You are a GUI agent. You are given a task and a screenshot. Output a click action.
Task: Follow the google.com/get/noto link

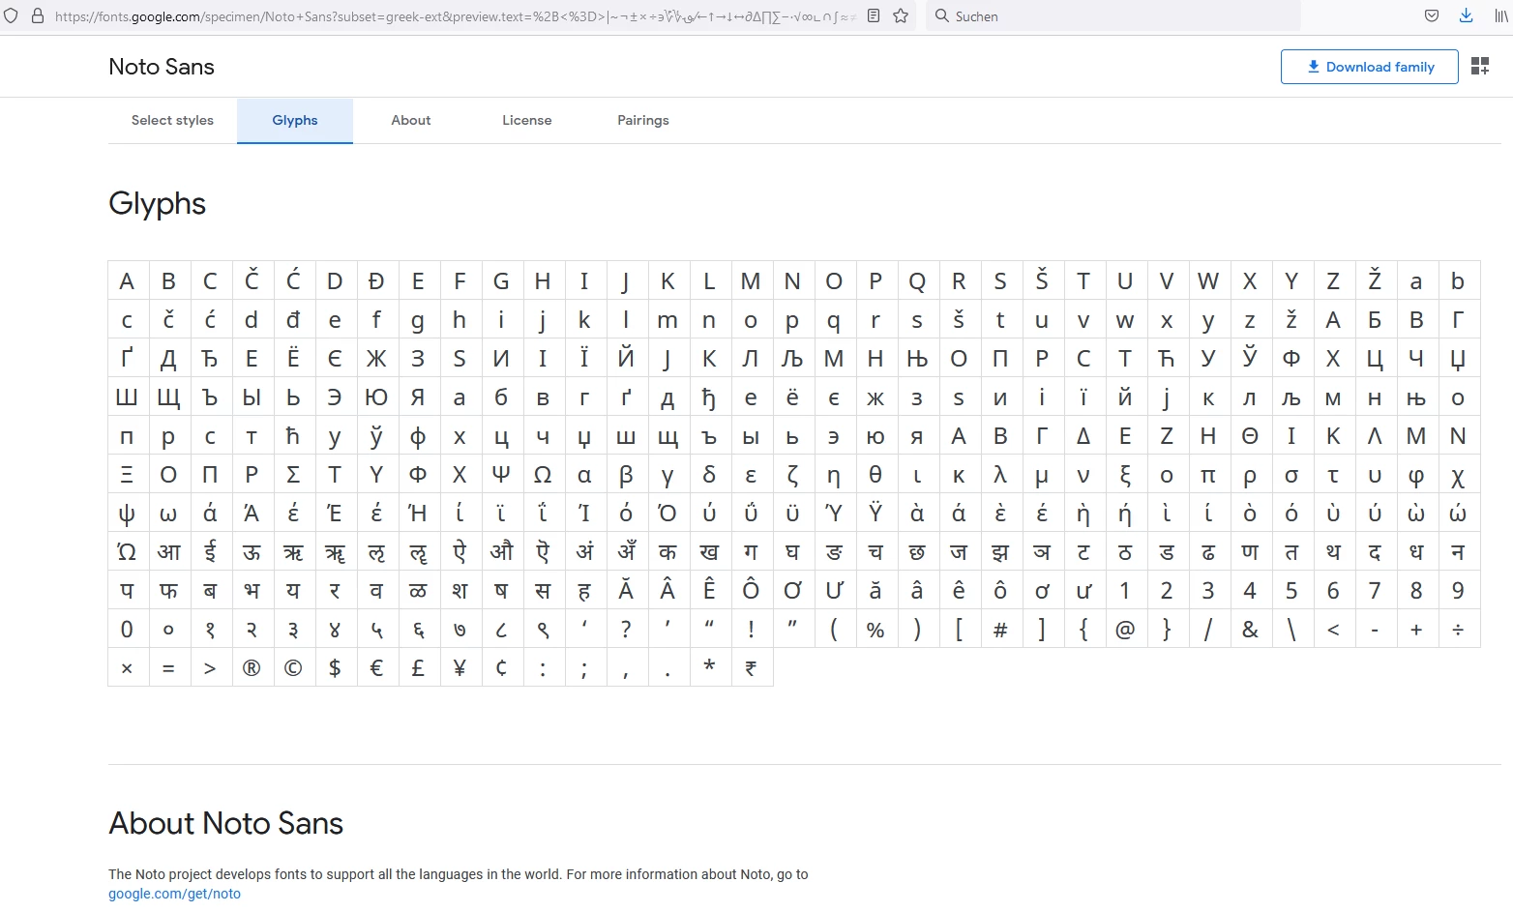[174, 894]
